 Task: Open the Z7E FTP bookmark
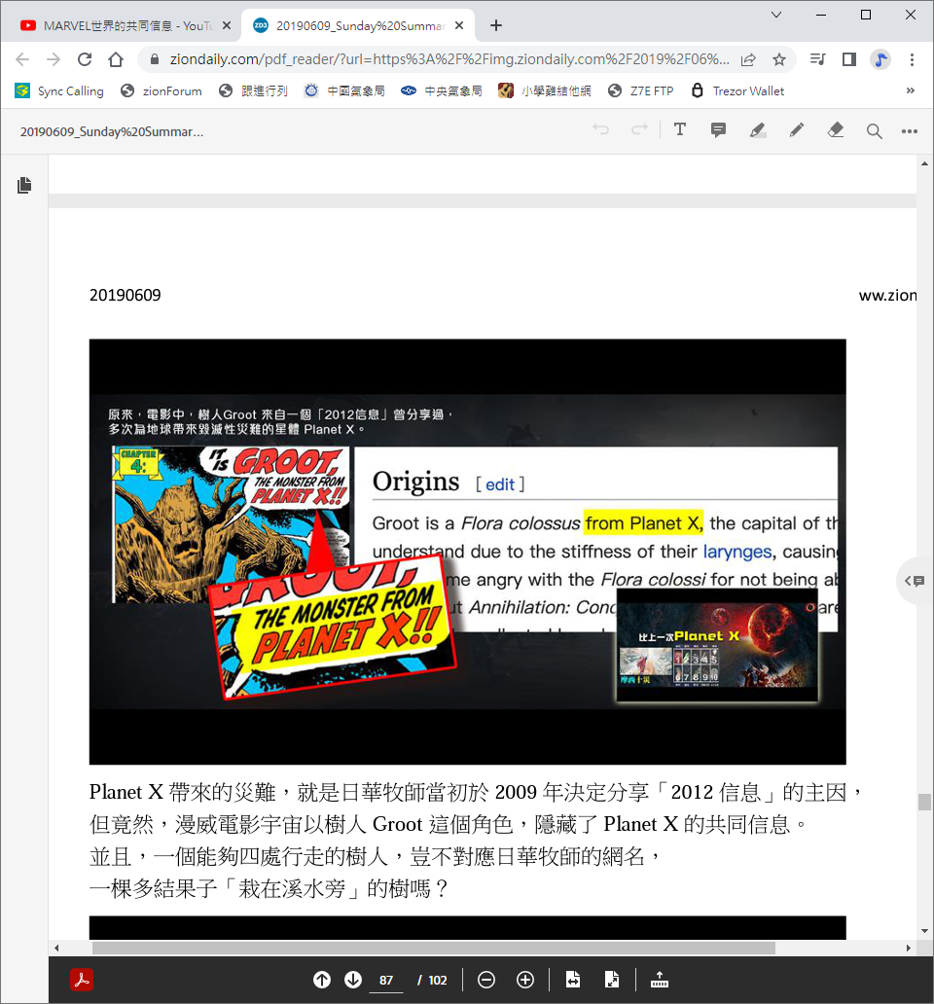pyautogui.click(x=641, y=90)
